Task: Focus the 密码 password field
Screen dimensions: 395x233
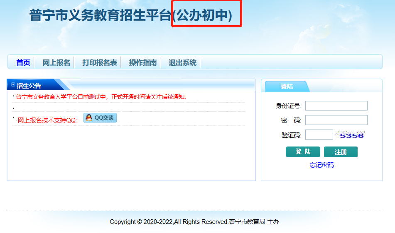Action: 336,120
